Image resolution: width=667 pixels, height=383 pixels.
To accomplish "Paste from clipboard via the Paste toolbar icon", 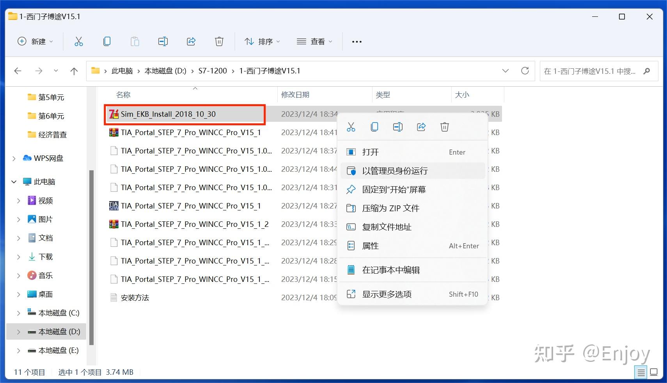I will pyautogui.click(x=135, y=41).
